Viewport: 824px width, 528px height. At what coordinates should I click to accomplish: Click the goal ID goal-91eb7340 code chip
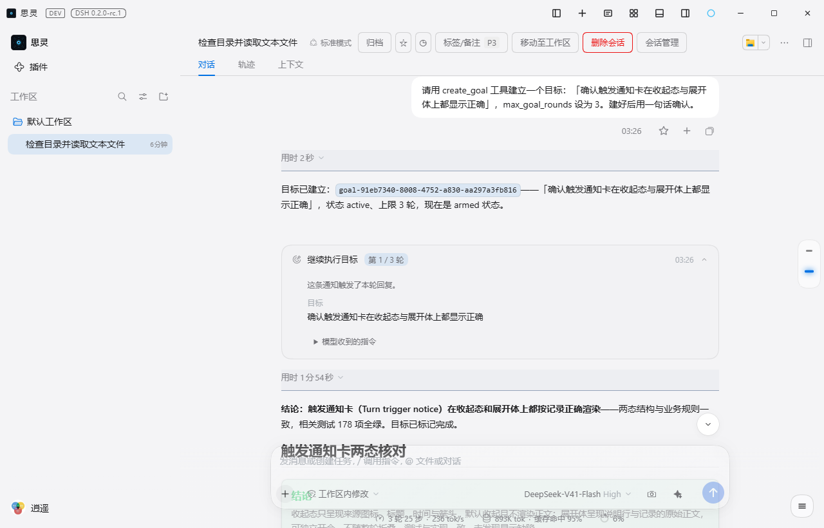point(427,190)
